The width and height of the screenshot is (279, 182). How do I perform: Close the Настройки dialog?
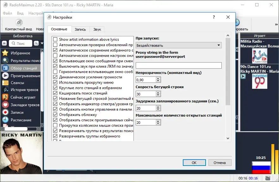[x=228, y=17]
